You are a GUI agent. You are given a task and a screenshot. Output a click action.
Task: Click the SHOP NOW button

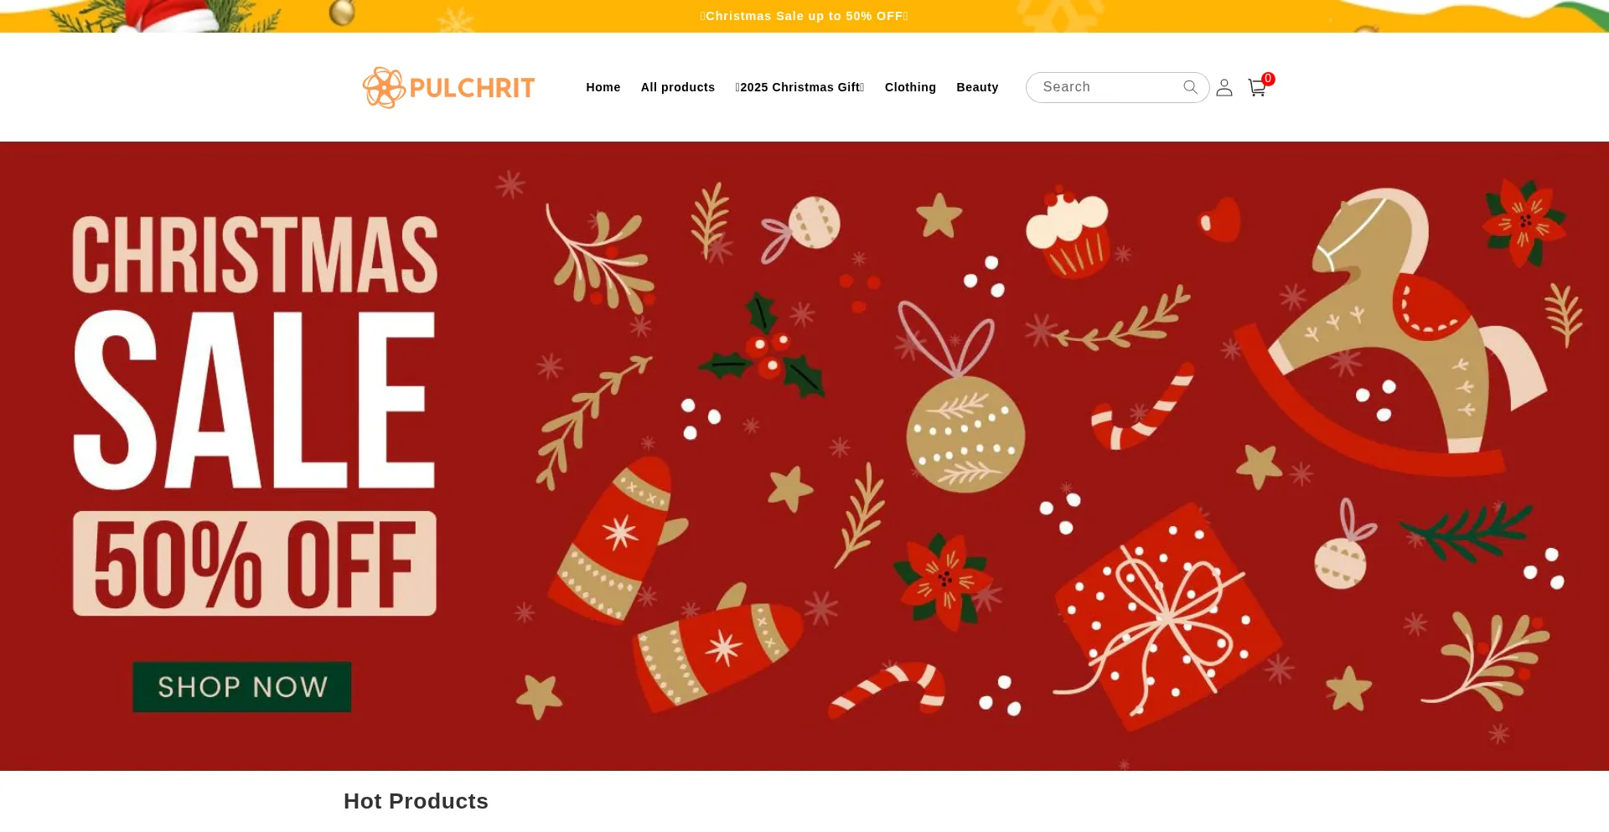coord(242,687)
